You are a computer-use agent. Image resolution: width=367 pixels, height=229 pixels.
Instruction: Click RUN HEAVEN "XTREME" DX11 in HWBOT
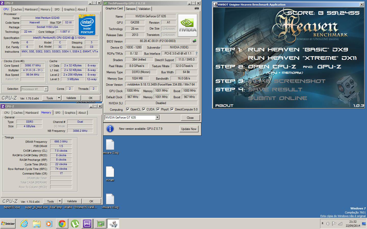click(x=302, y=58)
